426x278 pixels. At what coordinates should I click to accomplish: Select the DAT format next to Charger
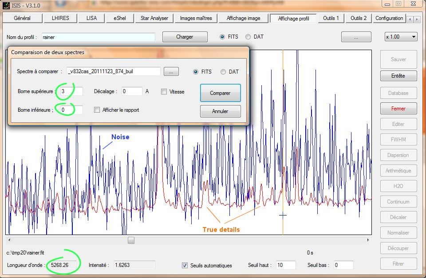pyautogui.click(x=248, y=37)
